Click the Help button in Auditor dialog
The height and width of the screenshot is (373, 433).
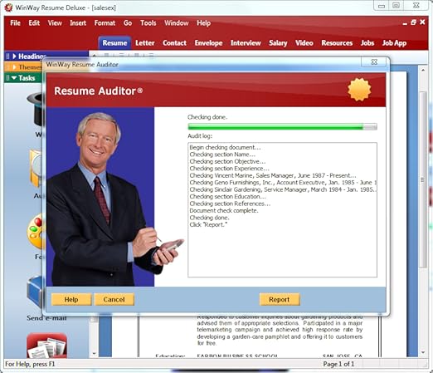click(71, 299)
